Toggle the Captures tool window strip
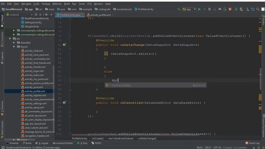This screenshot has width=265, height=149. pos(2,58)
